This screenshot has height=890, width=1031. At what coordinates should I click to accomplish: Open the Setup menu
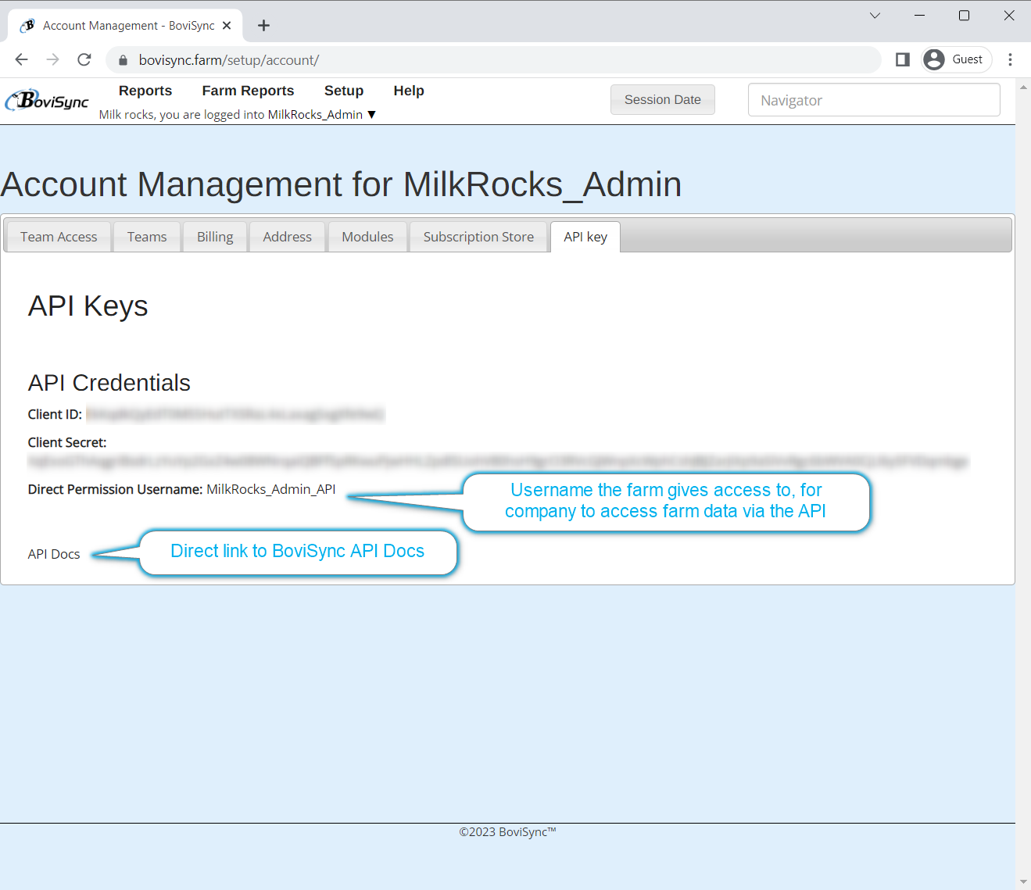(x=344, y=91)
